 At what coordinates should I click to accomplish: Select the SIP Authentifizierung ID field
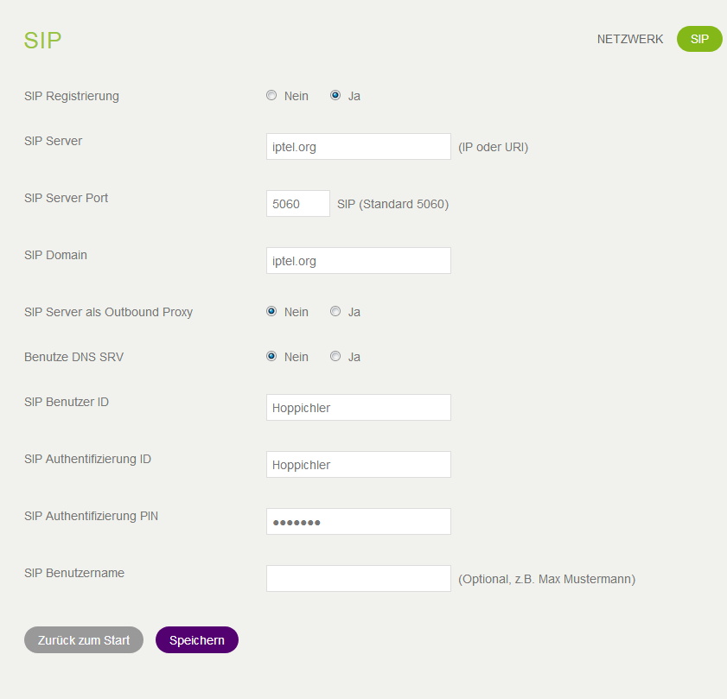pyautogui.click(x=359, y=465)
